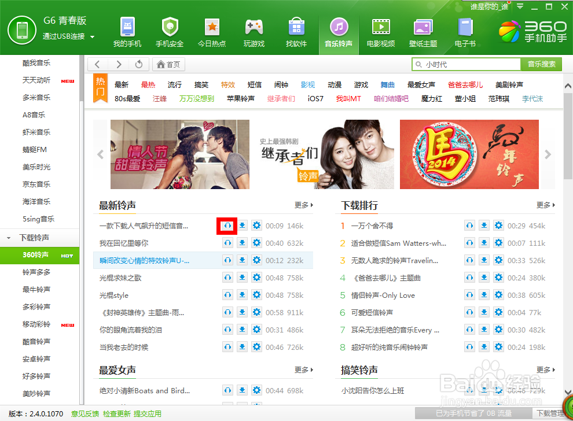Viewport: 573px width, 421px height.
Task: Go to 首页 home button
Action: (x=168, y=64)
